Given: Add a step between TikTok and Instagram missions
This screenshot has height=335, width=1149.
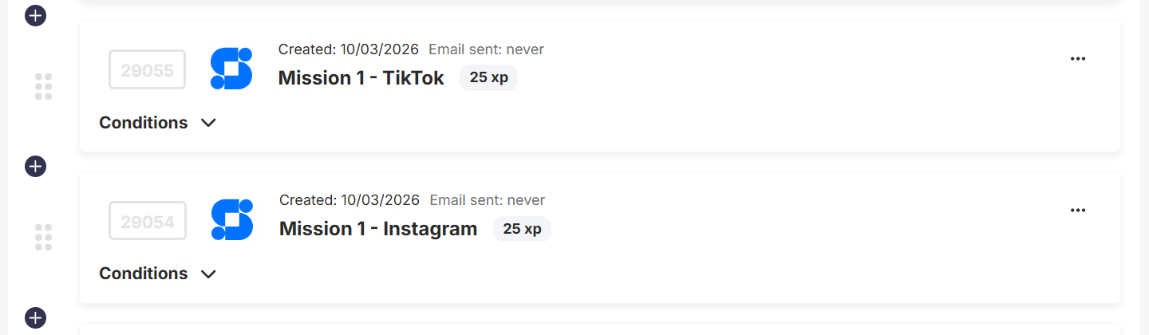Looking at the screenshot, I should (35, 166).
